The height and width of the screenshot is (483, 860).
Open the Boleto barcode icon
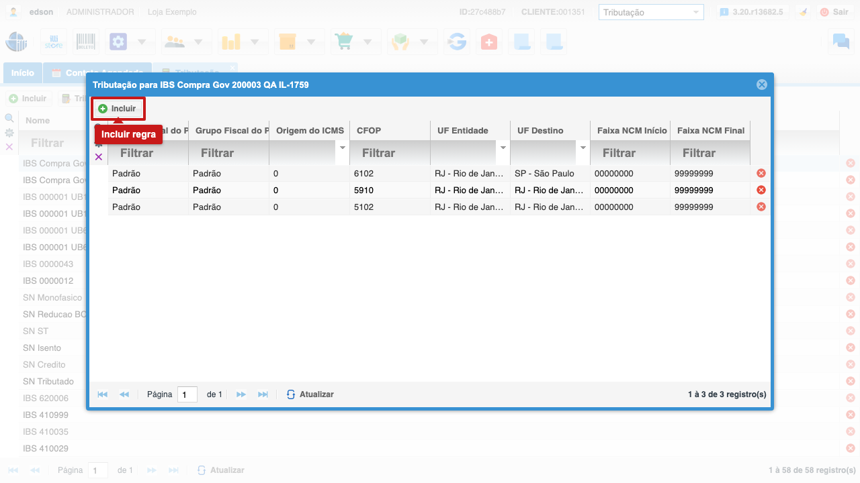click(85, 42)
